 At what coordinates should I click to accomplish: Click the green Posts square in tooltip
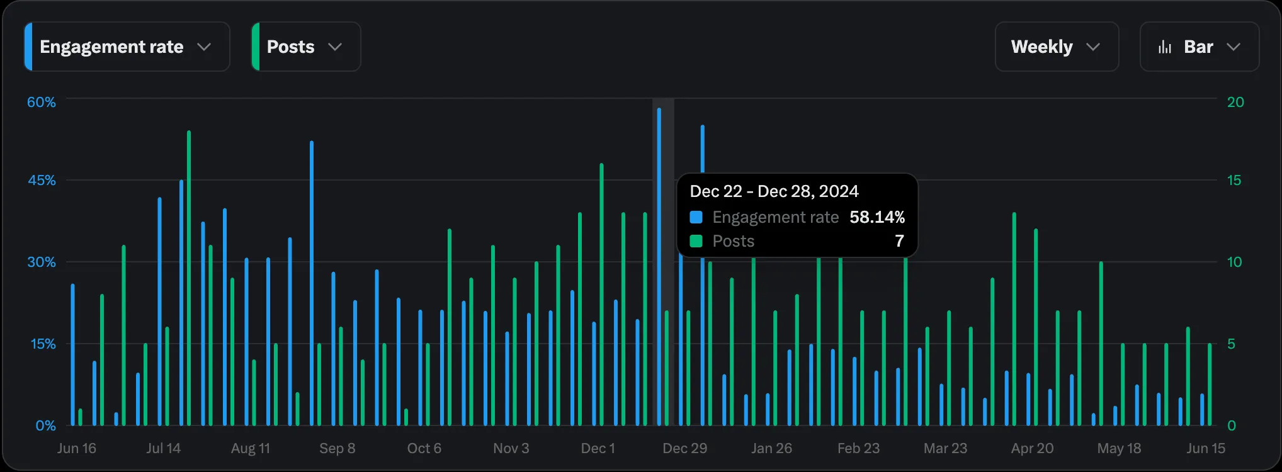(x=696, y=241)
